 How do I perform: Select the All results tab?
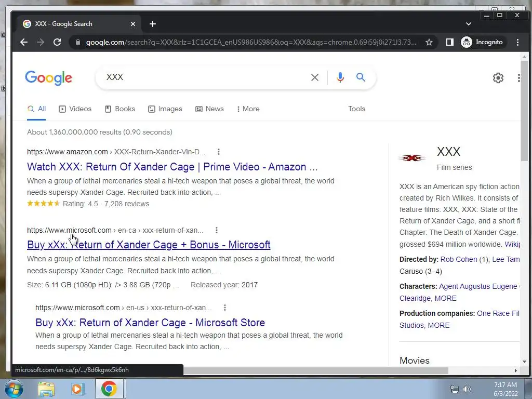pos(36,109)
